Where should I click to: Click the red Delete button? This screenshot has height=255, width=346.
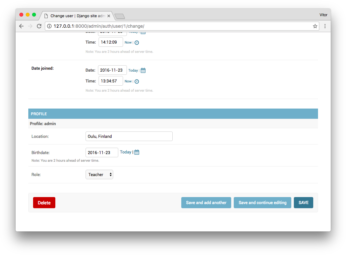click(x=44, y=202)
